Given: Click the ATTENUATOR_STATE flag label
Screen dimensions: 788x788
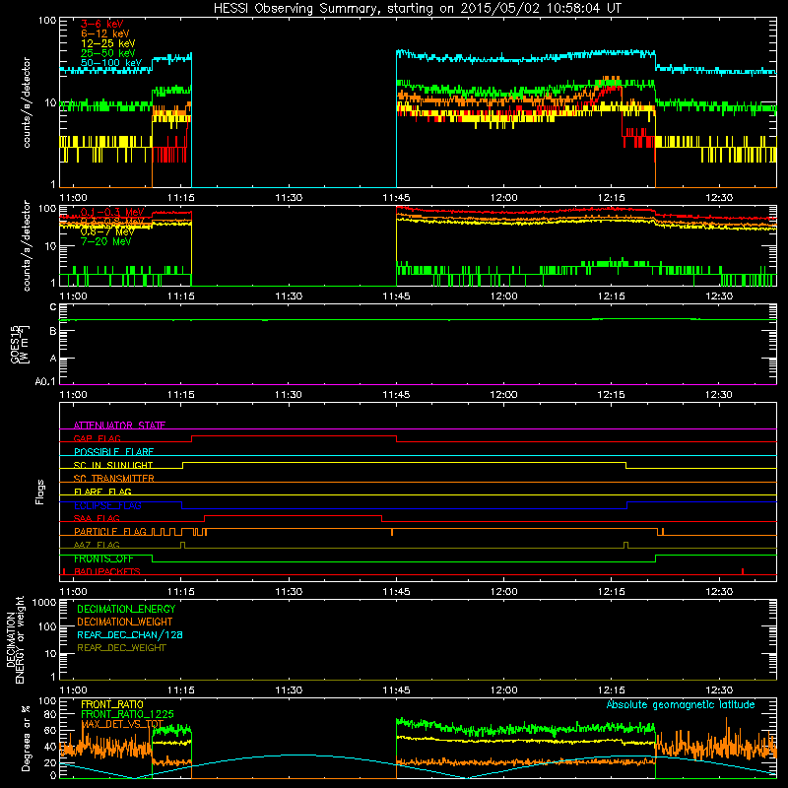Looking at the screenshot, I should 119,426.
